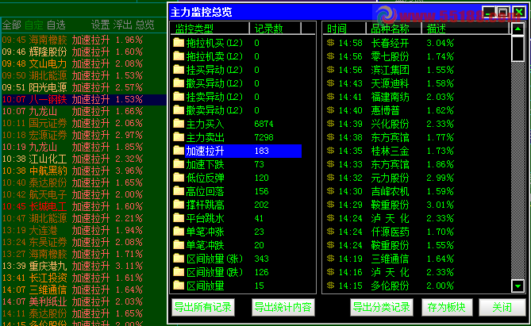The width and height of the screenshot is (531, 326).
Task: Select 大连港 13:19 row in left list
Action: click(83, 230)
